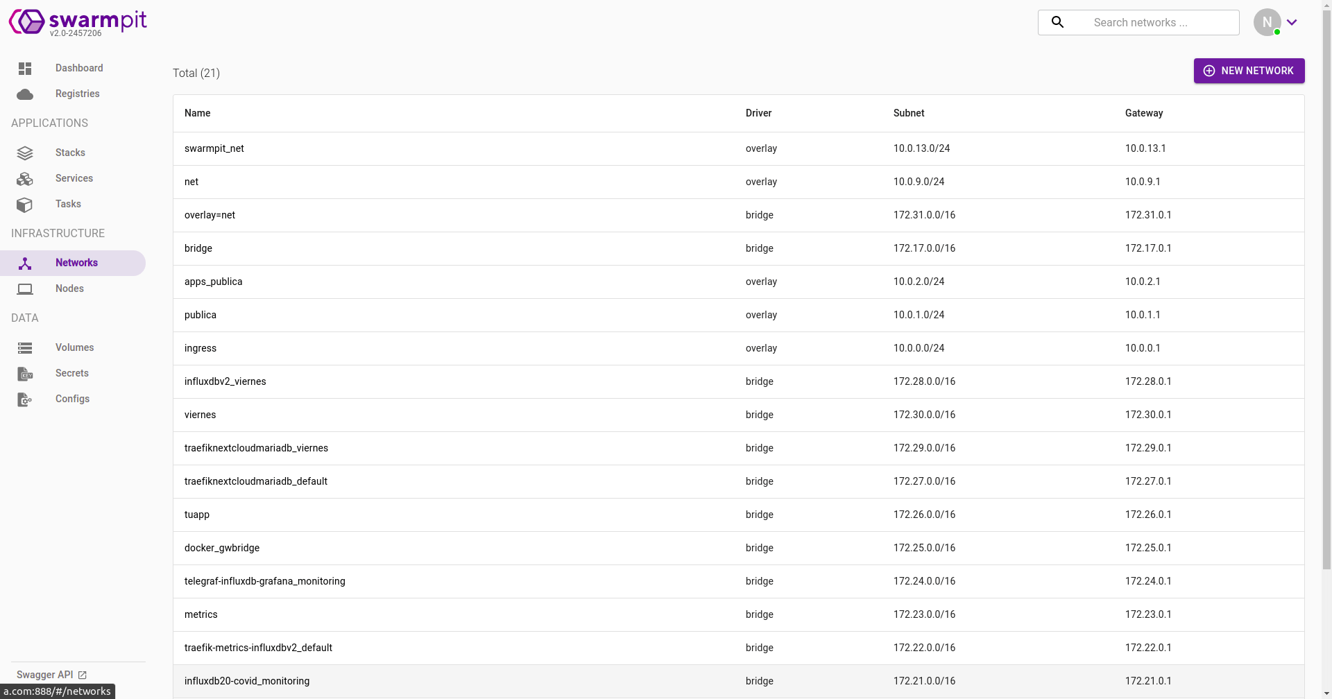This screenshot has width=1332, height=699.
Task: Open the net network row
Action: click(738, 182)
